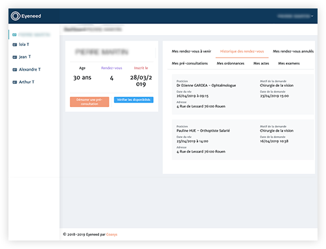The height and width of the screenshot is (249, 326).
Task: Click Chirurgie de la vision in GARDEA card
Action: click(x=277, y=86)
